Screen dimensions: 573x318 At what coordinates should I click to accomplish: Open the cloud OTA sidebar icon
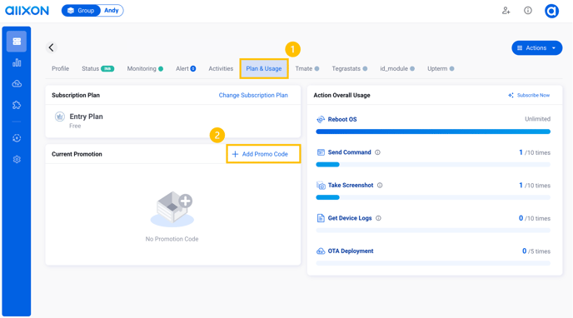pos(17,84)
